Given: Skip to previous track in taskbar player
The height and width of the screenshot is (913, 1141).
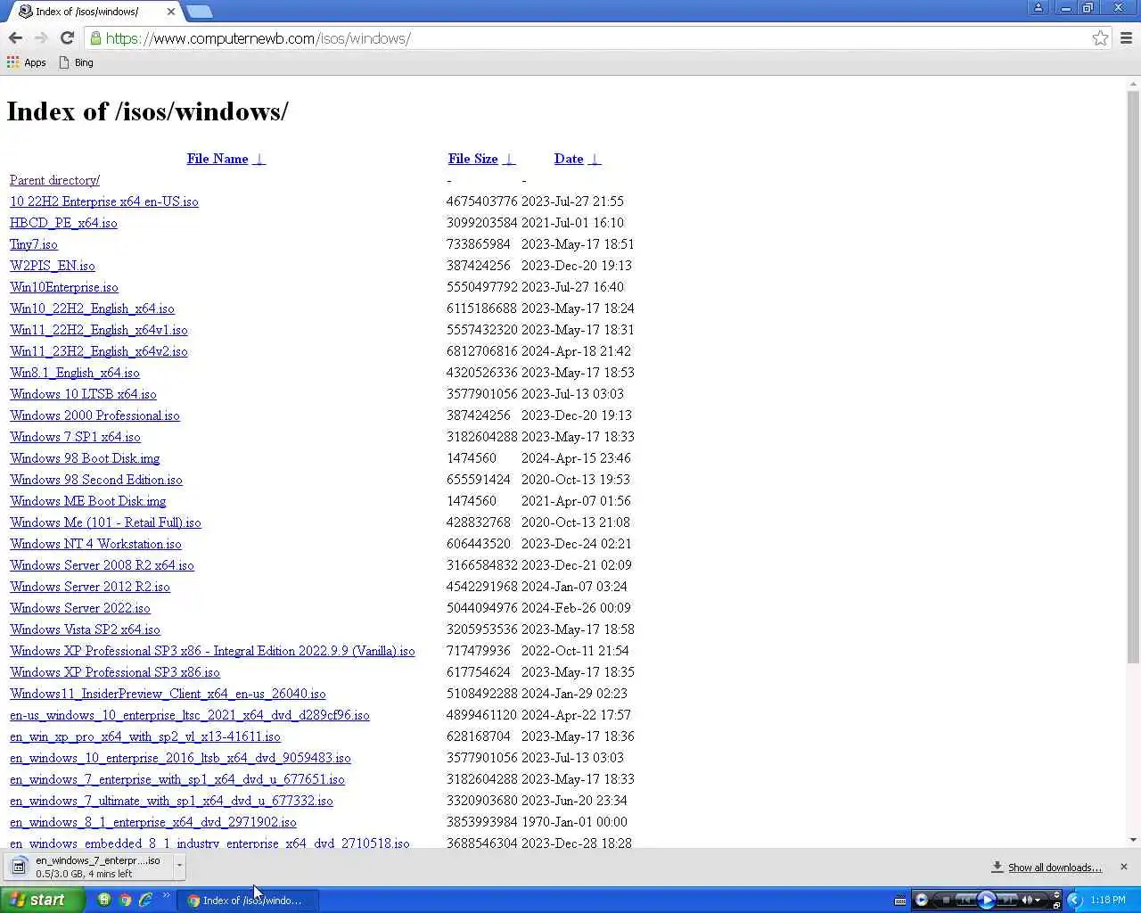Looking at the screenshot, I should point(966,900).
